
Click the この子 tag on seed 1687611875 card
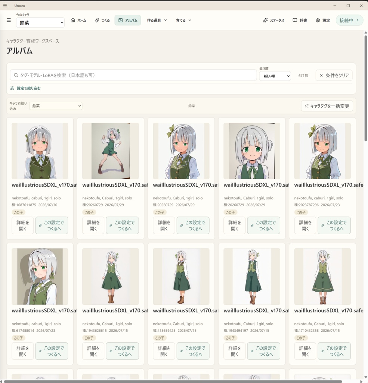point(19,212)
